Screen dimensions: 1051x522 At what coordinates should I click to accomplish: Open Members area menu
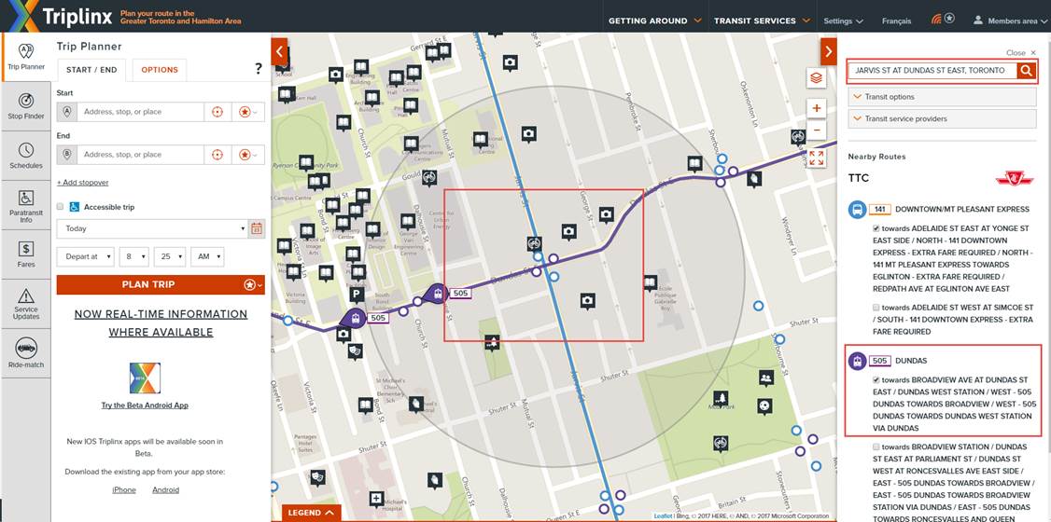tap(1011, 21)
